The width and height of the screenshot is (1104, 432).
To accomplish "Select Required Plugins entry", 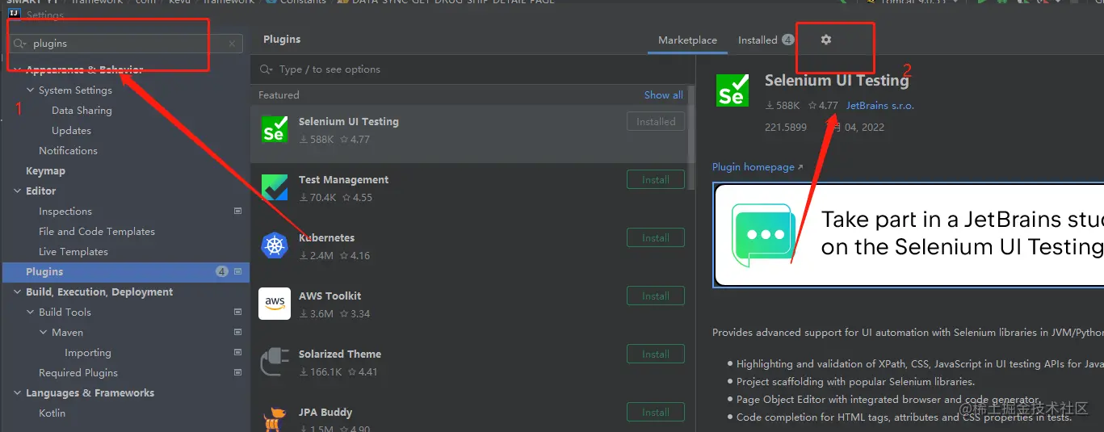I will [x=78, y=373].
